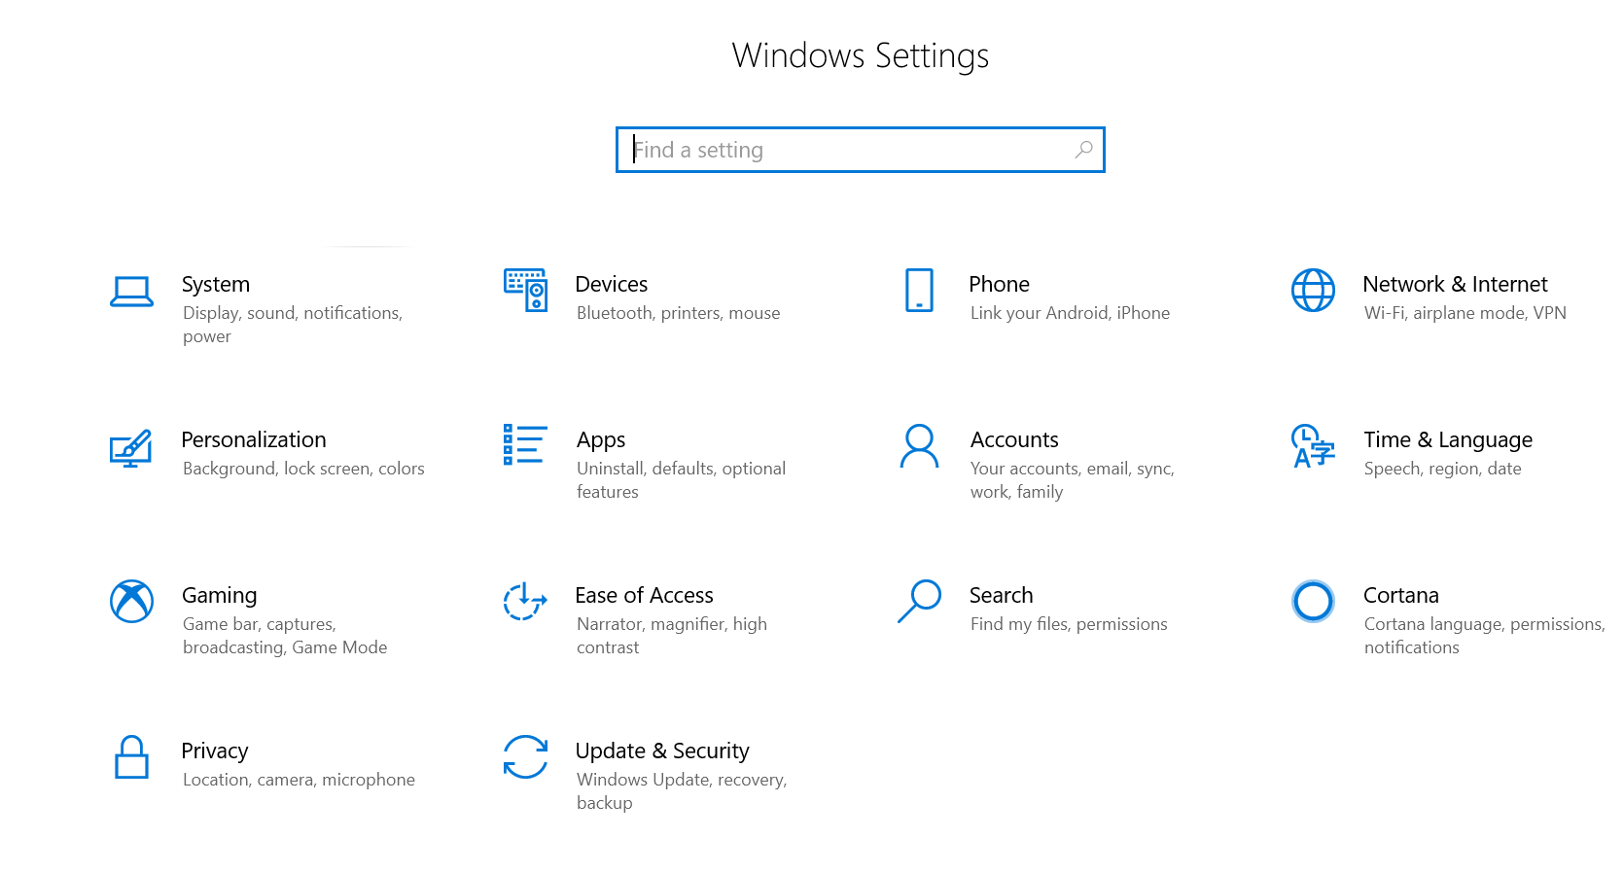The image size is (1624, 873).
Task: Click the Accounts person icon
Action: pos(919,446)
